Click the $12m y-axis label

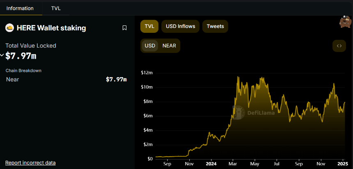click(147, 73)
